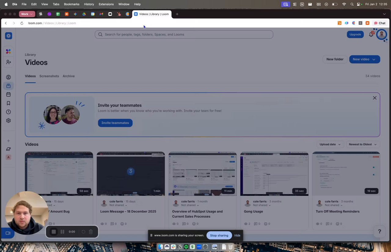Click the Hide link in the sharing bar
The width and height of the screenshot is (391, 252).
[237, 236]
